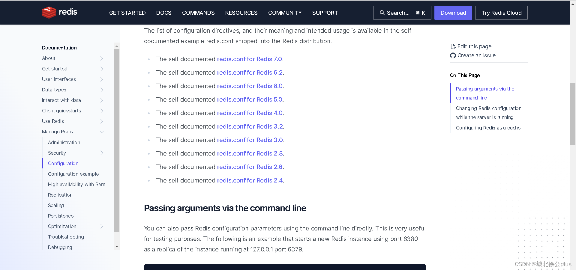Open the Debugging sidebar page
This screenshot has height=270, width=576.
(60, 247)
